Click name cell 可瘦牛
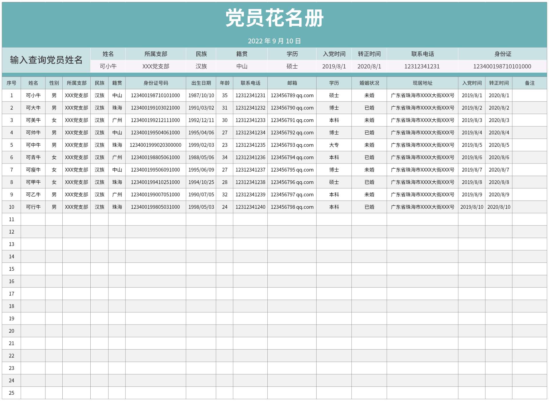 coord(33,170)
